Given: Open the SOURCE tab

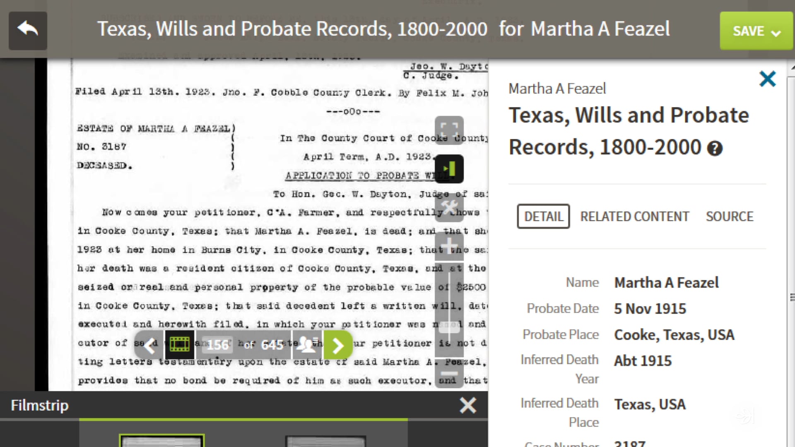Looking at the screenshot, I should coord(730,216).
